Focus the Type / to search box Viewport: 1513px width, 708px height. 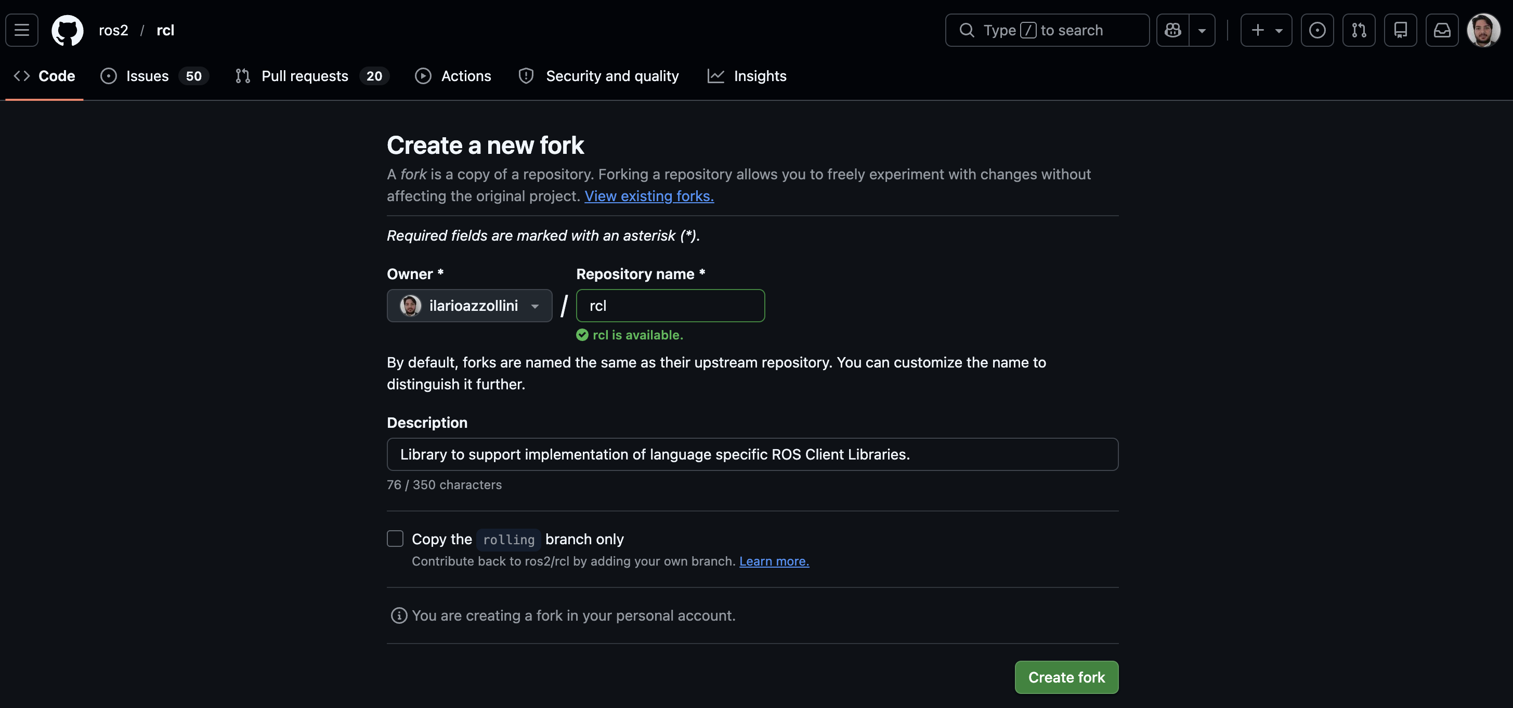(1047, 30)
